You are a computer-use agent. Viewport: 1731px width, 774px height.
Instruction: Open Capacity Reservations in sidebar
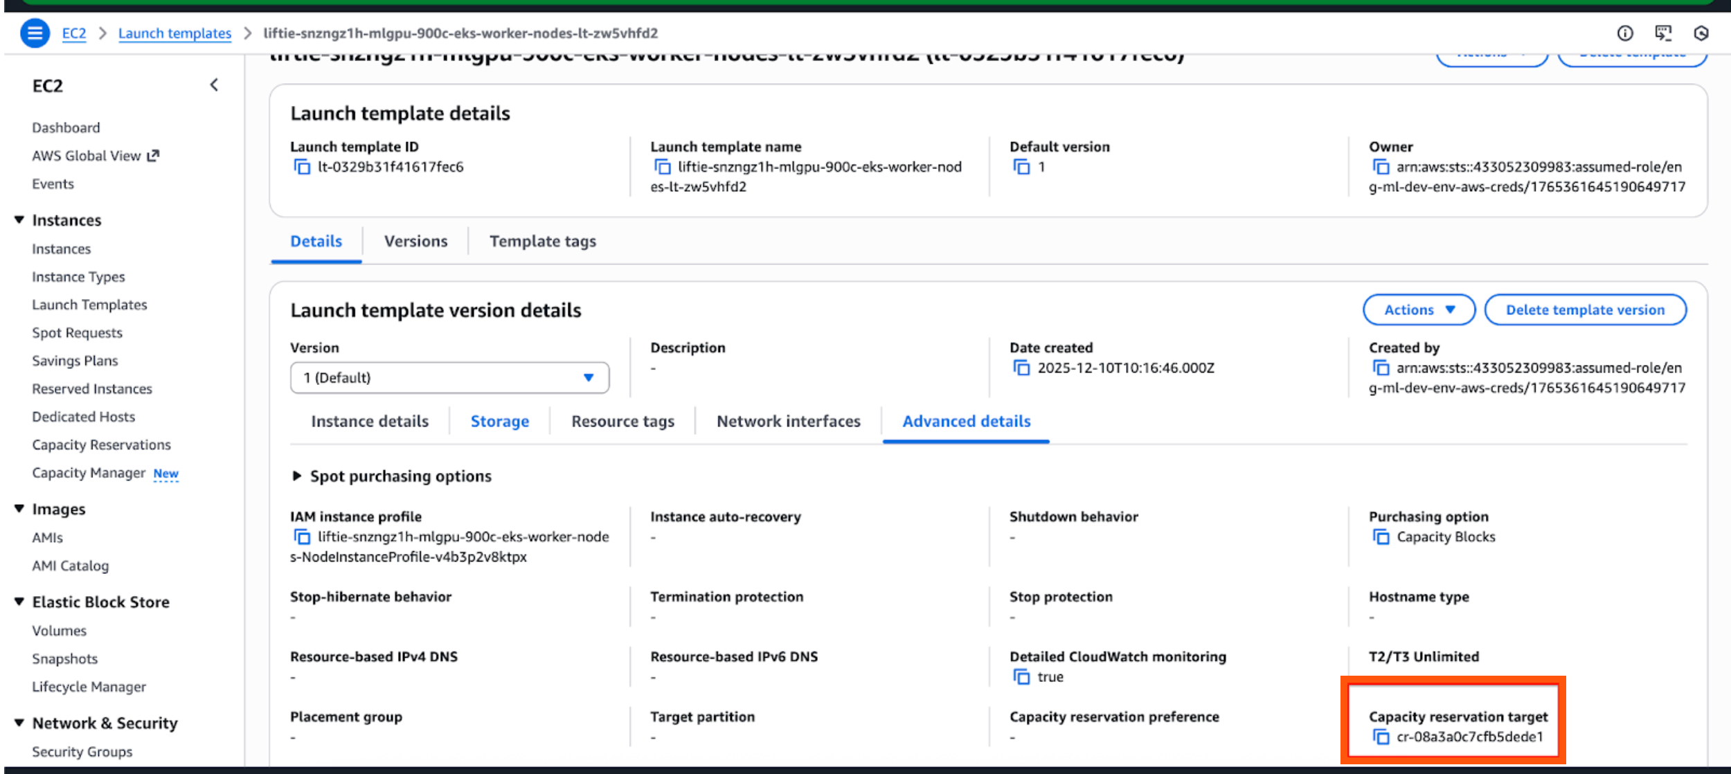coord(101,444)
